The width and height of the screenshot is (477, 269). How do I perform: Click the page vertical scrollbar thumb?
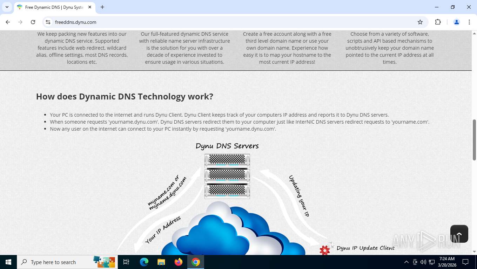pos(475,139)
